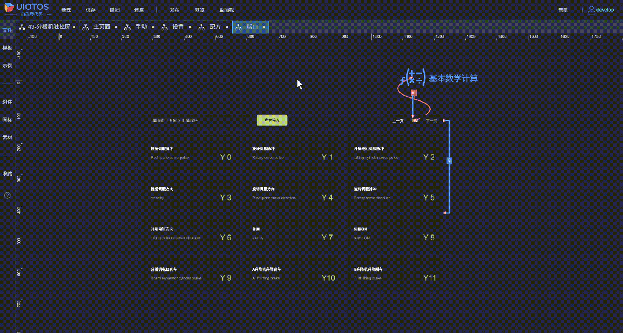Open the 帮助 menu at top right
Image resolution: width=623 pixels, height=333 pixels.
click(x=563, y=10)
